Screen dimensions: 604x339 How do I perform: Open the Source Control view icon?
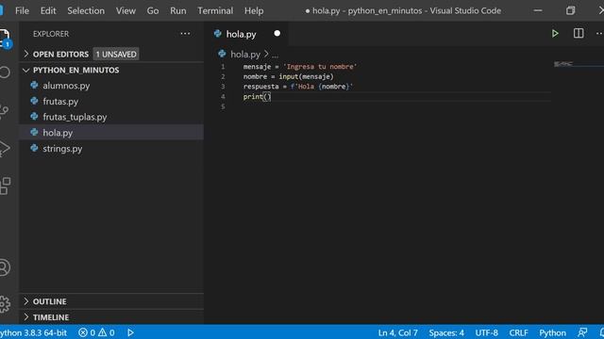(x=4, y=111)
